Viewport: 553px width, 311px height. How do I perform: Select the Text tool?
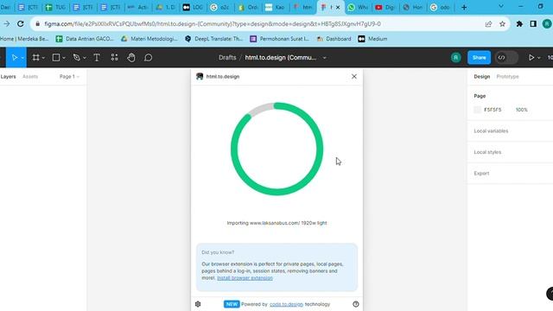pos(97,58)
